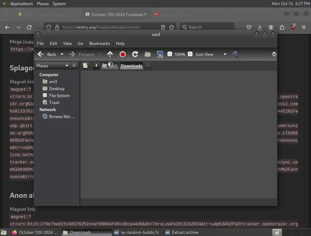Open the Bookmarks menu
Screen dimensions: 311x236
click(100, 43)
